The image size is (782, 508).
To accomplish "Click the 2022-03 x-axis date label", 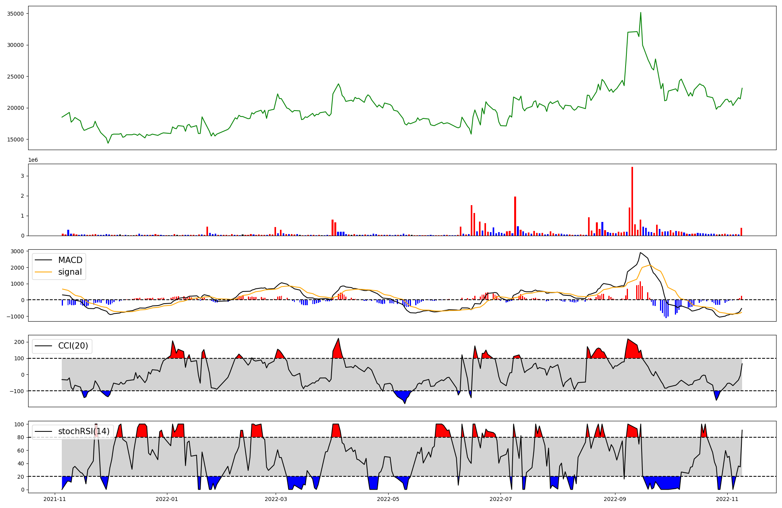I will 276,499.
